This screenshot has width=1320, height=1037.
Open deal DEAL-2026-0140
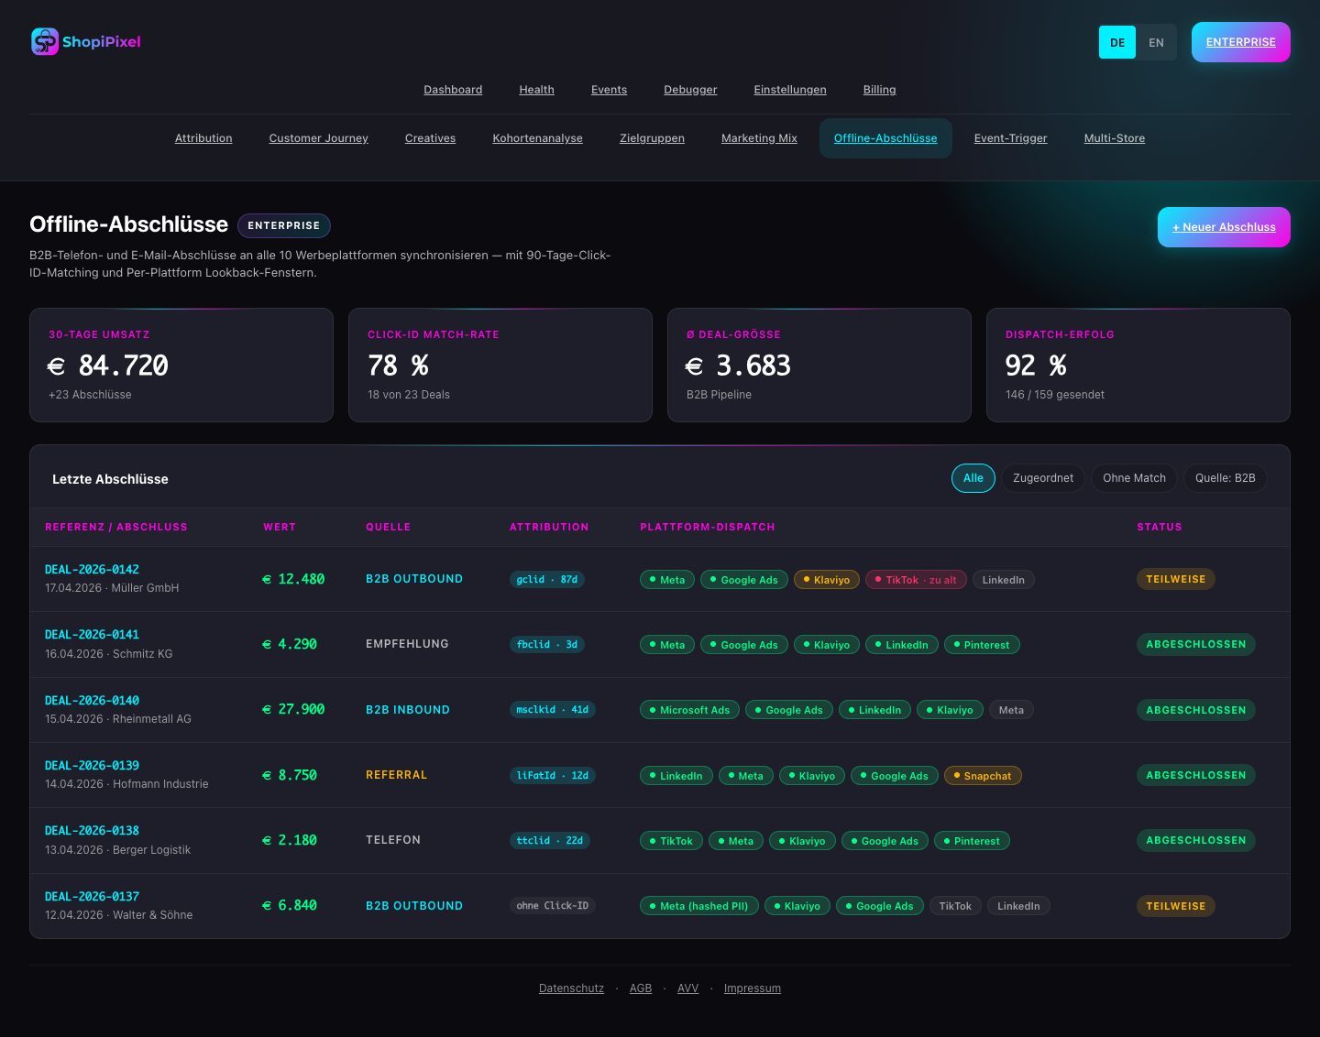[x=92, y=701]
